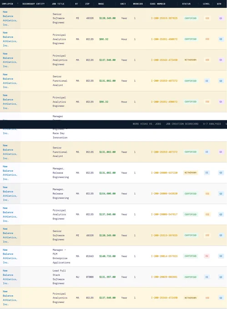Open WORK VISAS VS. JOBS menu item
Screen dimensions: 227x309
tap(147, 124)
